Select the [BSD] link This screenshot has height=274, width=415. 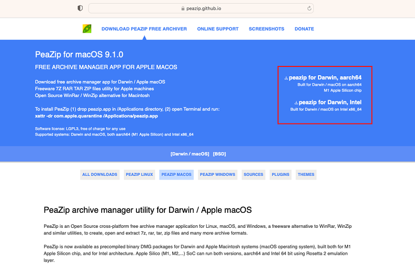coord(219,154)
